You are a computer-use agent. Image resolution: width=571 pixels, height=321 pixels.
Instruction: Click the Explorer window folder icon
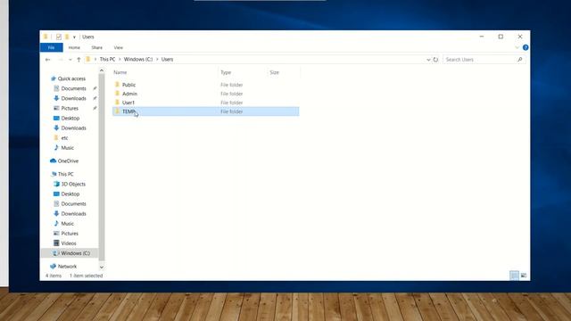pos(46,37)
